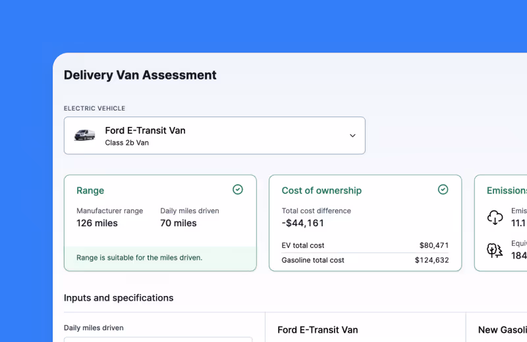Viewport: 527px width, 342px height.
Task: Click the Class 2b Van subtitle
Action: tap(126, 143)
